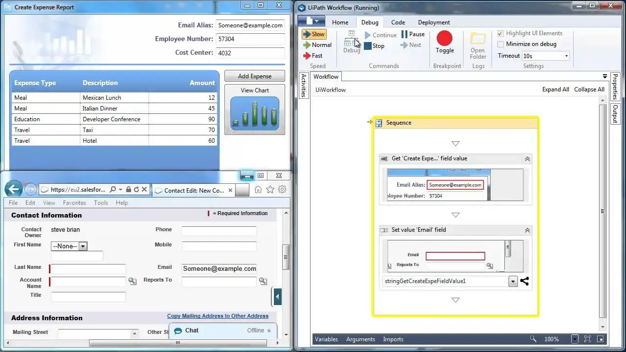Open the workflow tab list dropdown arrow
Viewport: 626px width, 352px height.
tap(605, 77)
